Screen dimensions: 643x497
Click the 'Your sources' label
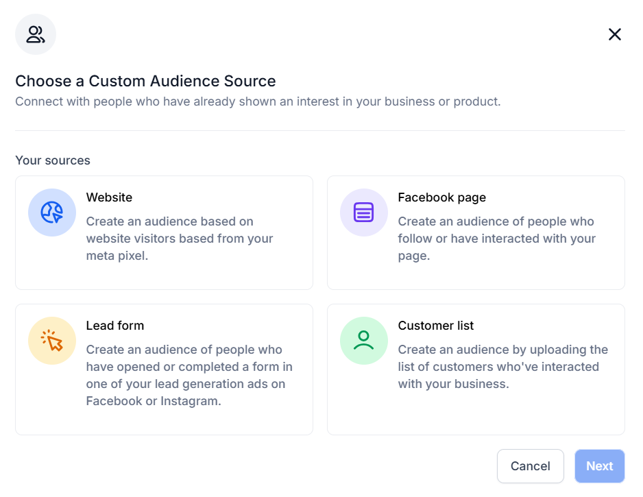coord(53,160)
